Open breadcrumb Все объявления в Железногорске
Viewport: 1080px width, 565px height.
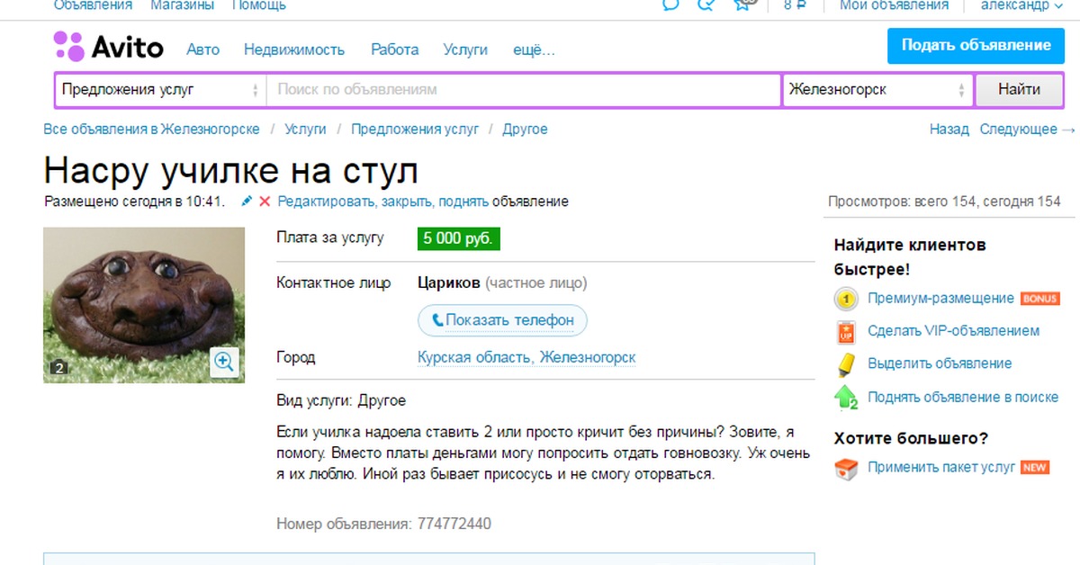[151, 130]
